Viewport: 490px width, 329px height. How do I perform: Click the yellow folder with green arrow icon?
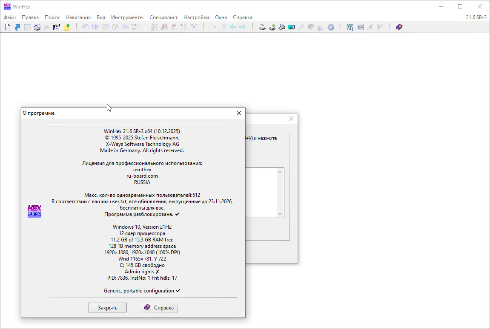coord(66,27)
